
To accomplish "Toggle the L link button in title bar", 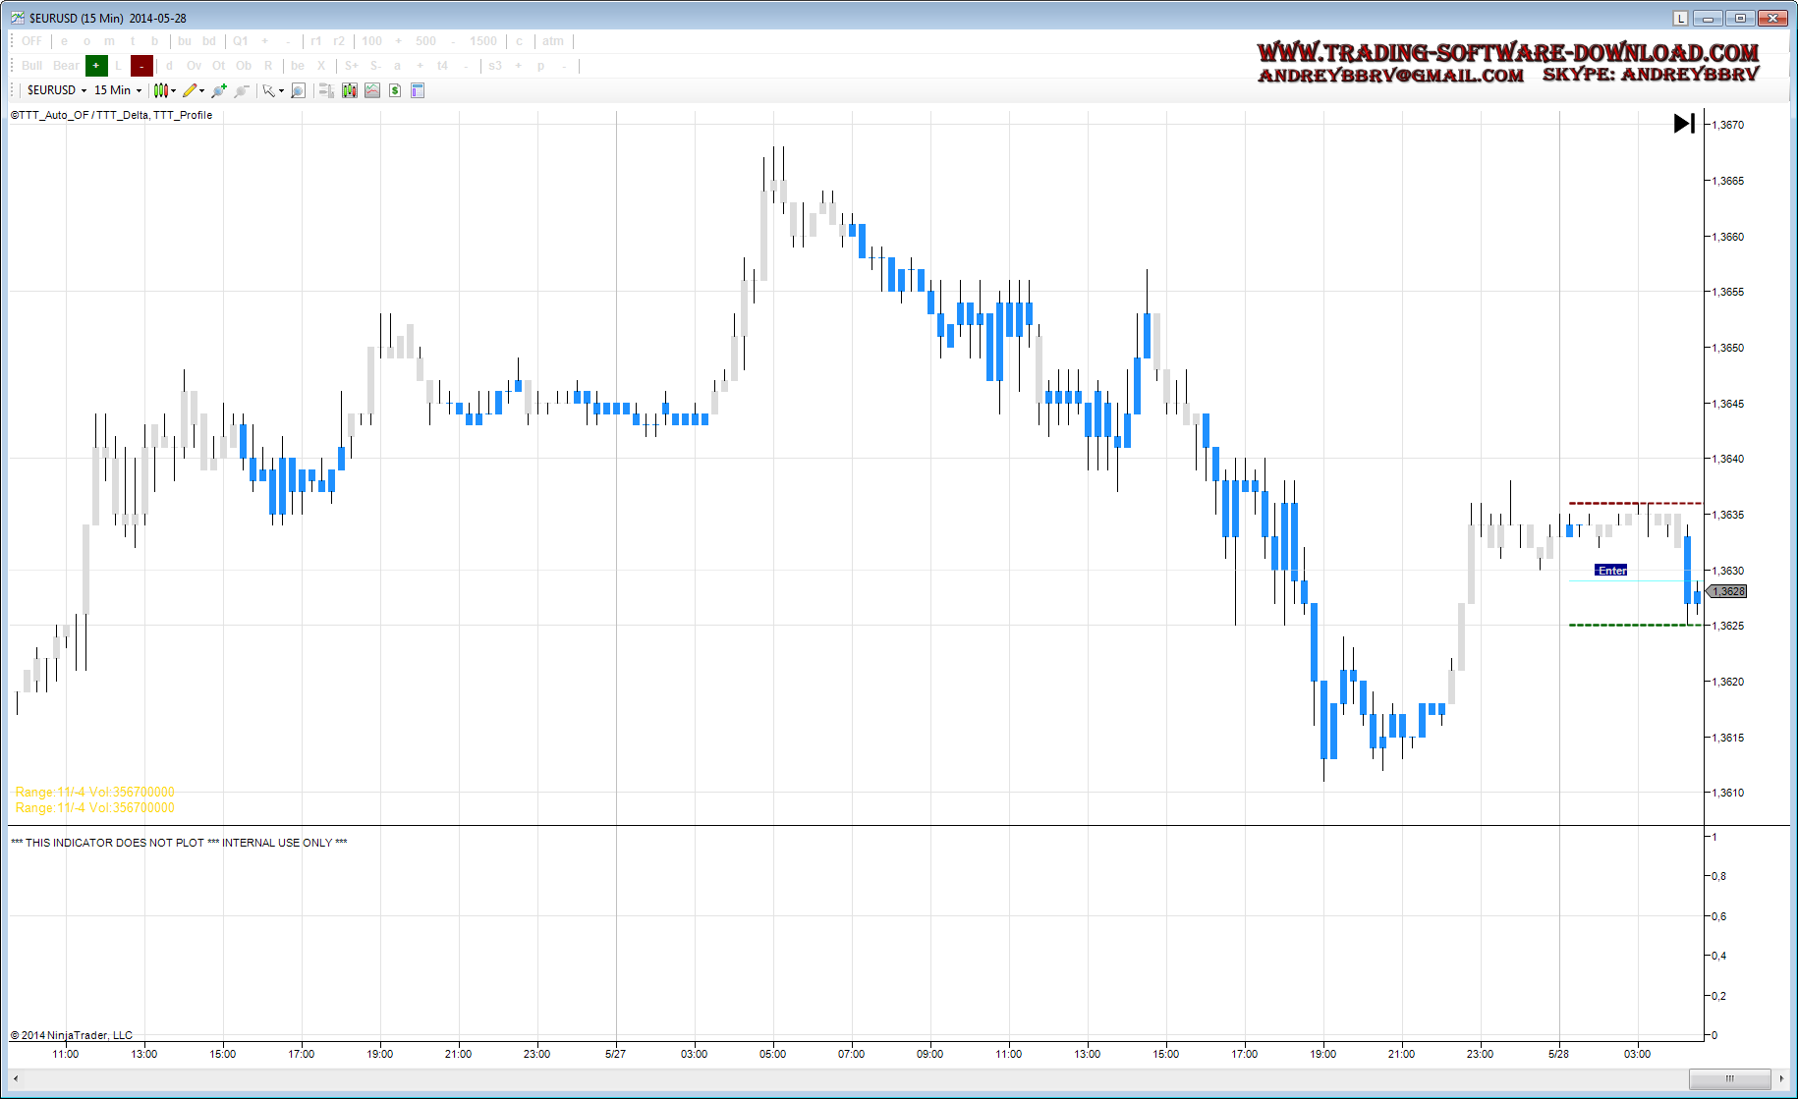I will click(x=1680, y=18).
